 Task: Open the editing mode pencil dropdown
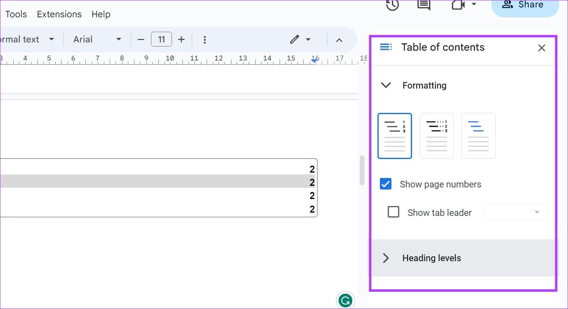(x=300, y=40)
